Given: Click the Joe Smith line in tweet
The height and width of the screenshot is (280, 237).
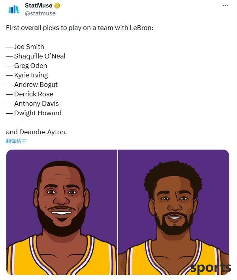Looking at the screenshot, I should pos(25,47).
